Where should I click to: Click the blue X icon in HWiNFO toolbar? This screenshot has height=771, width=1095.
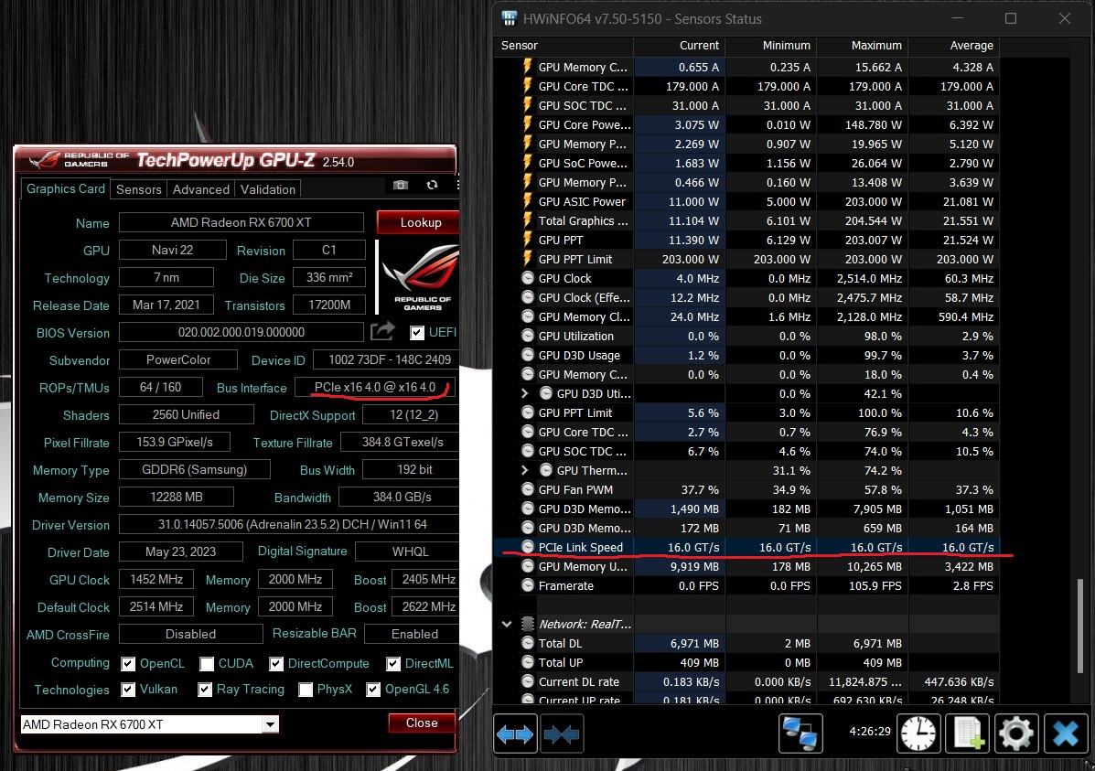click(x=1066, y=734)
